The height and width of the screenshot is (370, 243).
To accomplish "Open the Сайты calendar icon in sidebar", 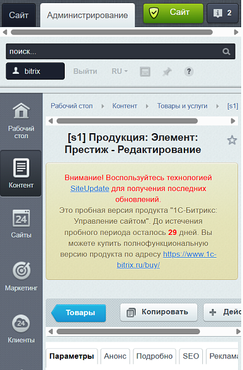I will pyautogui.click(x=21, y=218).
